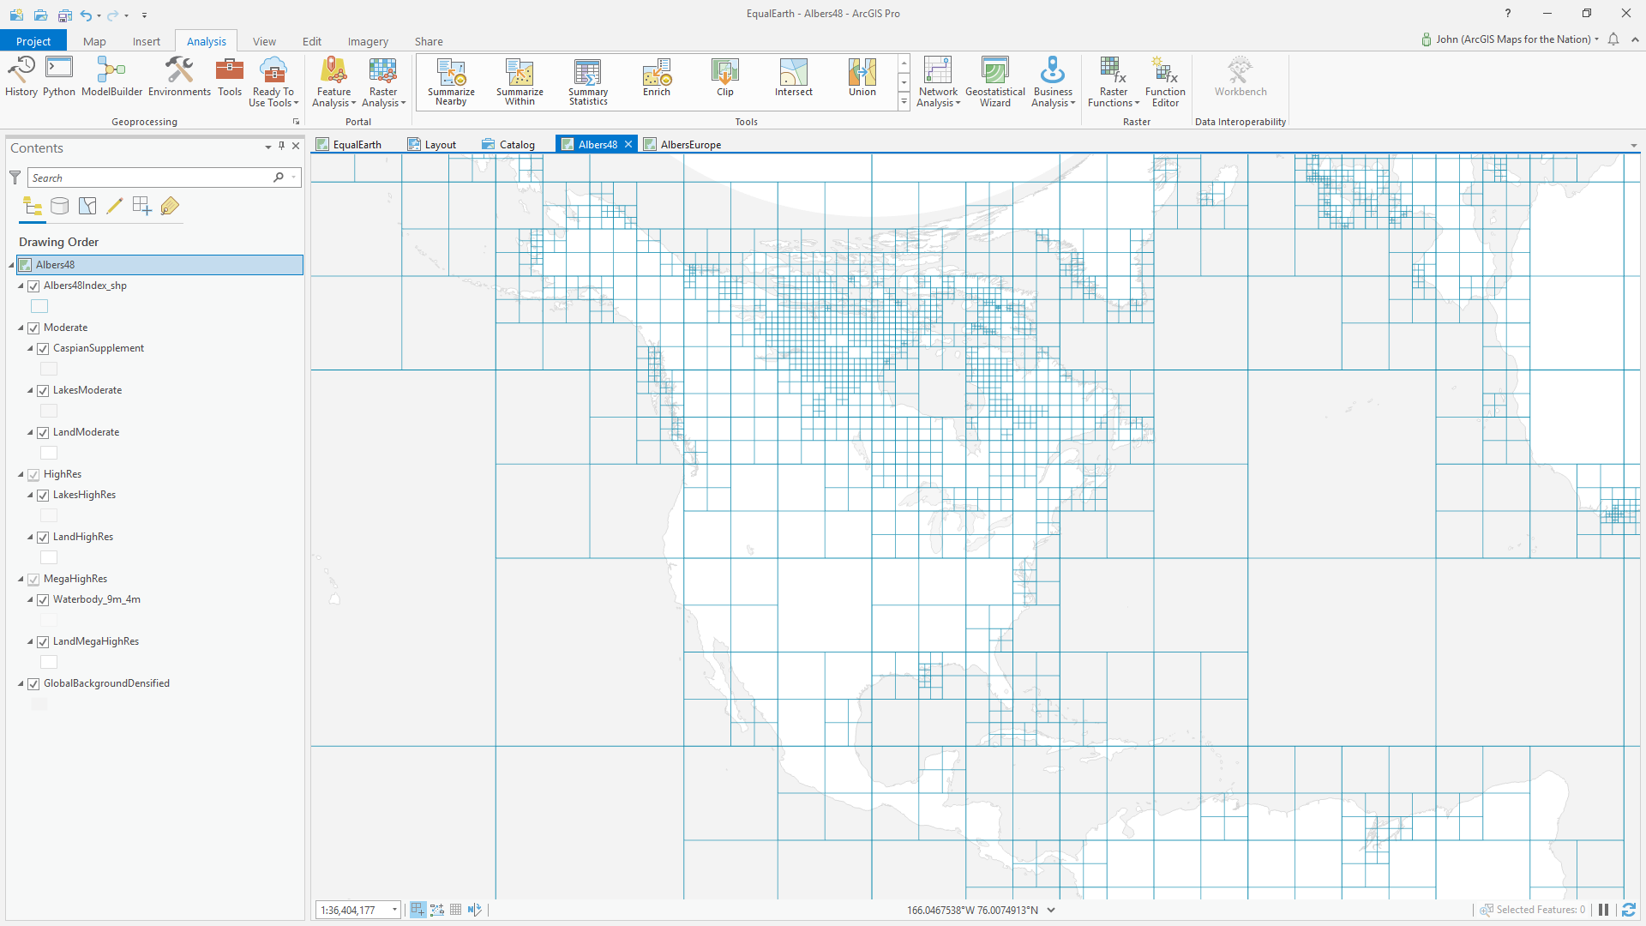
Task: Open the Union tool
Action: pos(862,78)
